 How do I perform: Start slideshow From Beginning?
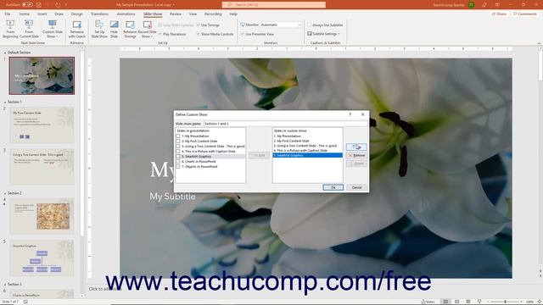(10, 29)
